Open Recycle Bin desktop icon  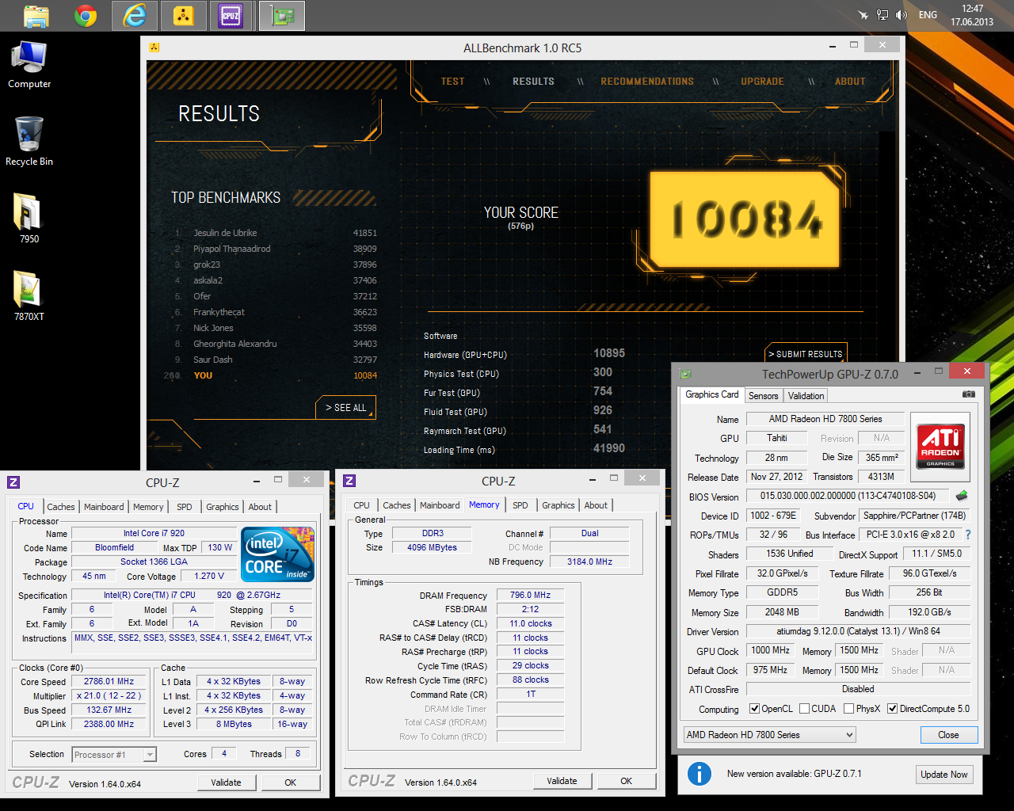pyautogui.click(x=29, y=141)
